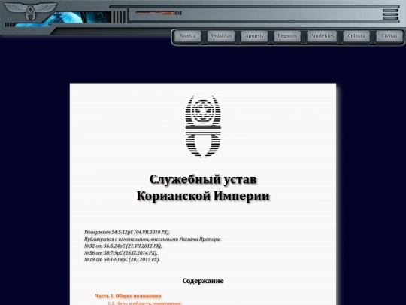The width and height of the screenshot is (406, 305).
Task: Click the line 'Утвержден 54:5:12рС'
Action: pos(126,232)
